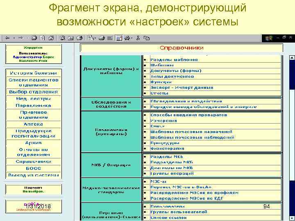This screenshot has height=221, width=295.
Task: Open the Типы документов link
Action: (x=172, y=76)
